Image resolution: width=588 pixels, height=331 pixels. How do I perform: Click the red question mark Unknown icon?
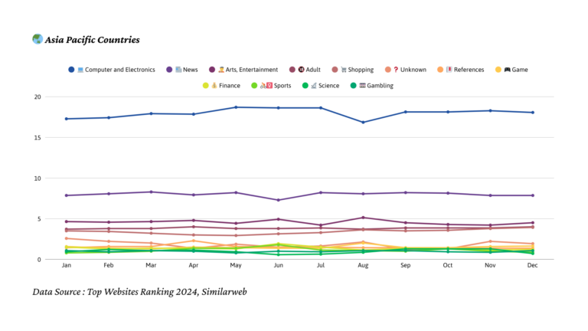click(x=396, y=70)
